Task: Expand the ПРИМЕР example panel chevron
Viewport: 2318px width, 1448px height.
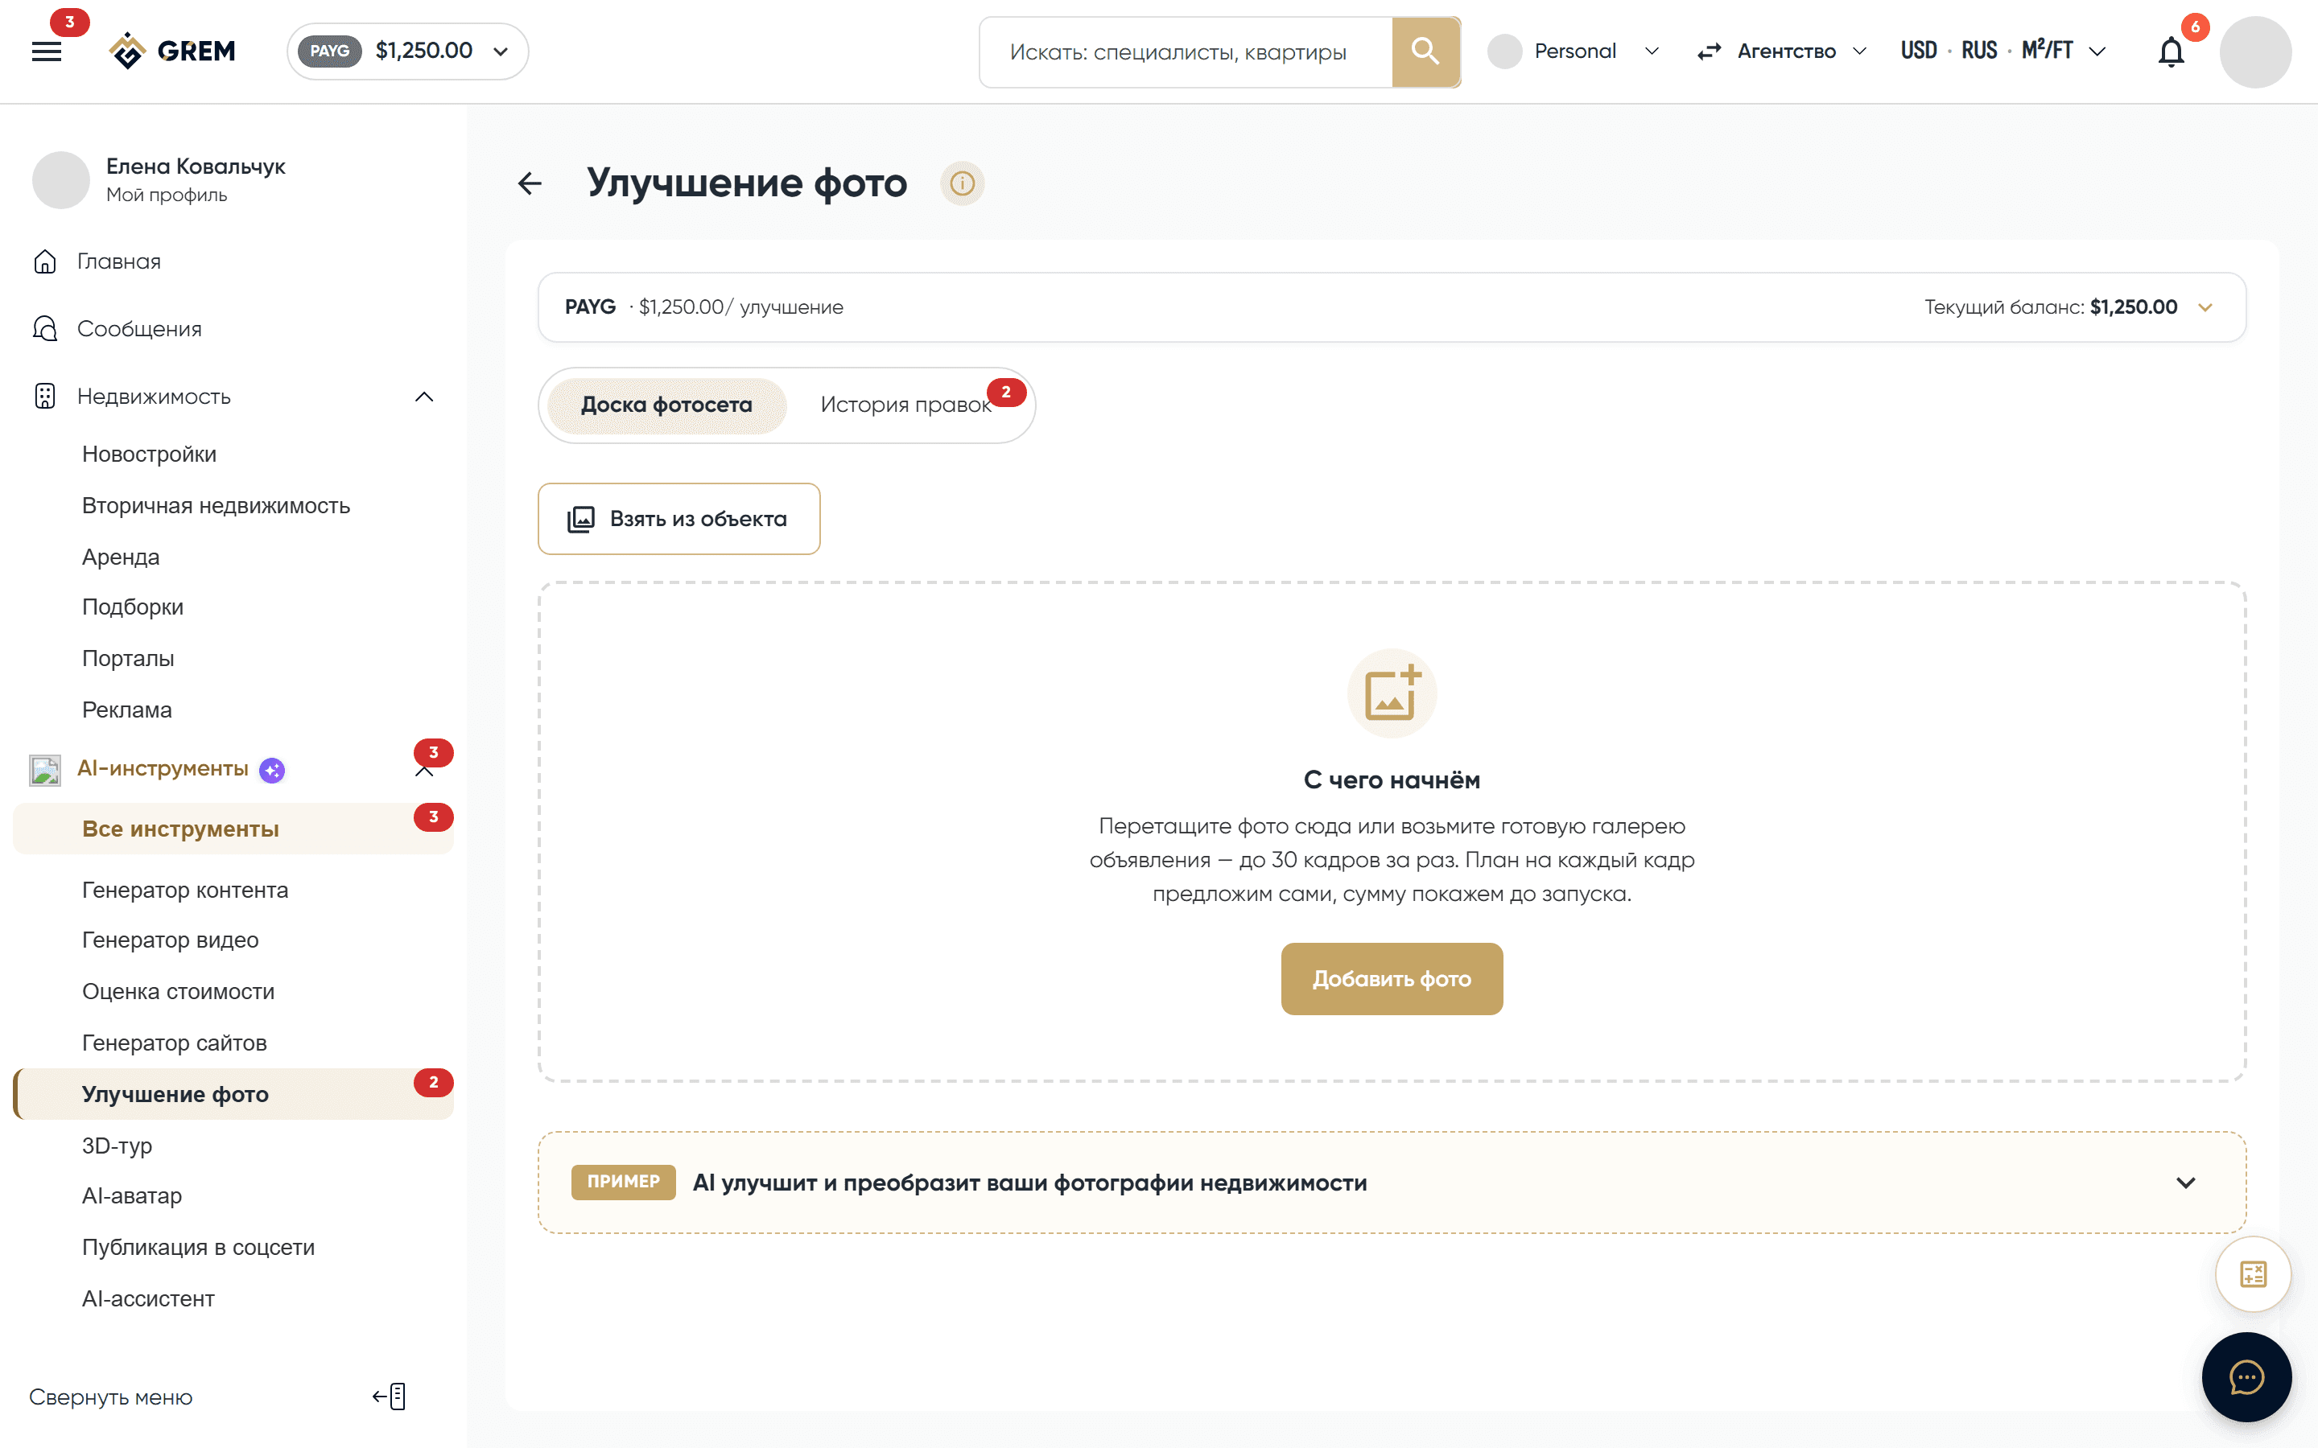Action: coord(2186,1183)
